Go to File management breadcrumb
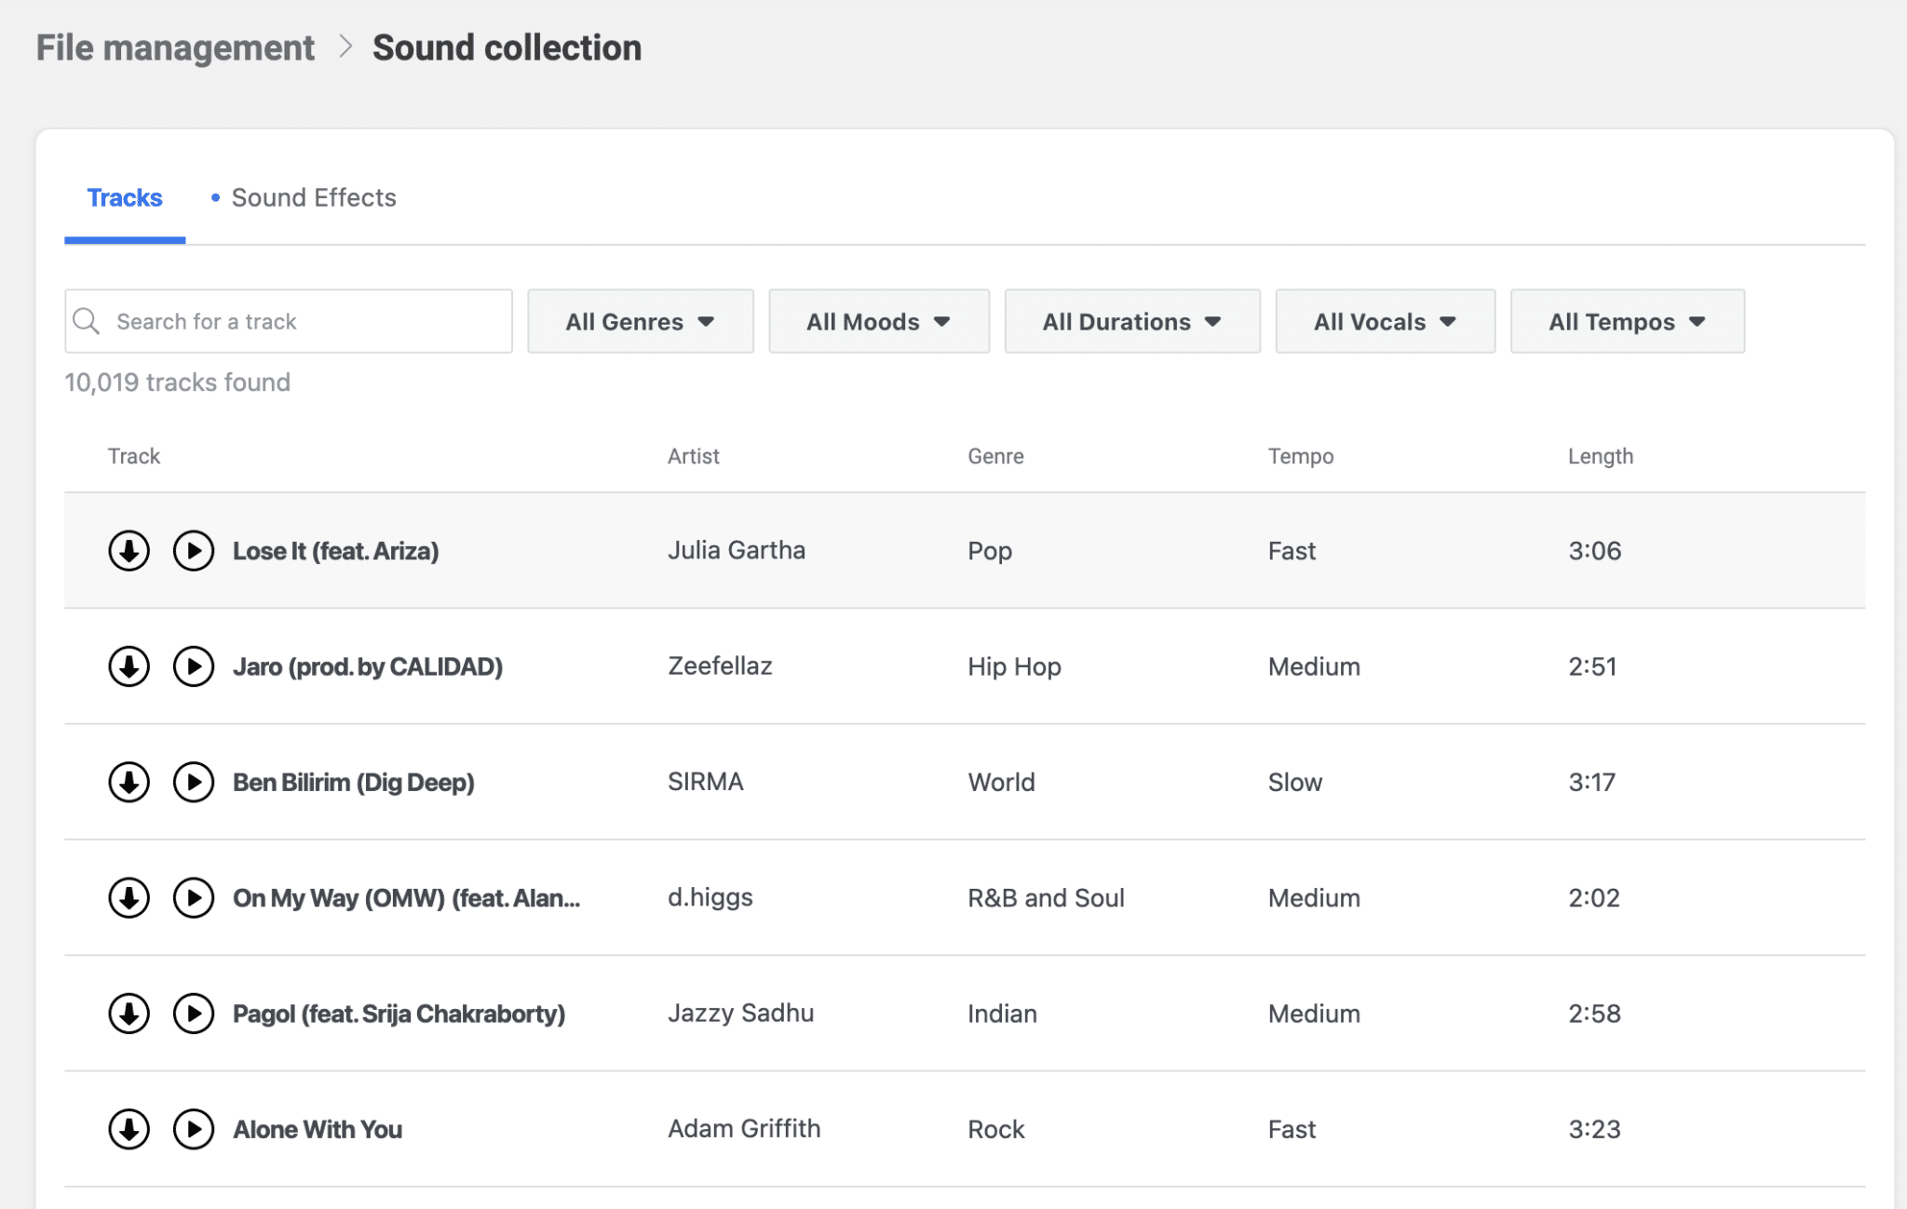1907x1209 pixels. [175, 48]
